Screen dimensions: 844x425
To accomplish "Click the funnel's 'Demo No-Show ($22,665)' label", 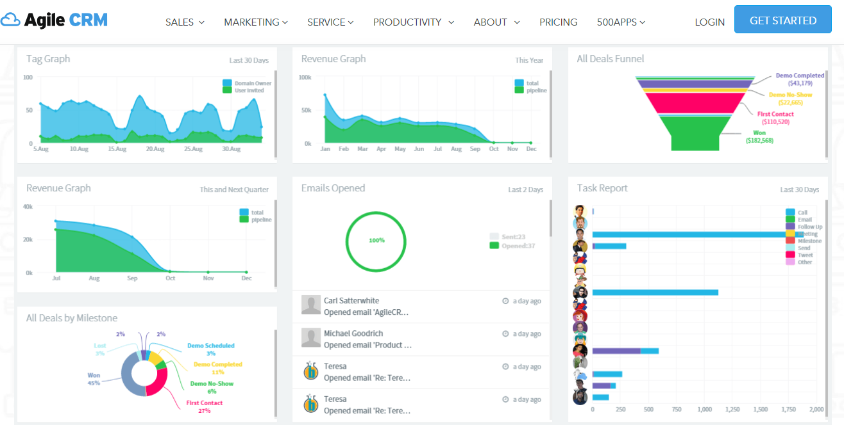I will pyautogui.click(x=790, y=99).
